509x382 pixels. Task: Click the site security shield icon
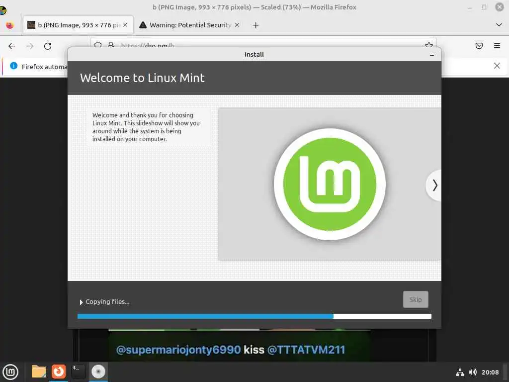pos(98,45)
